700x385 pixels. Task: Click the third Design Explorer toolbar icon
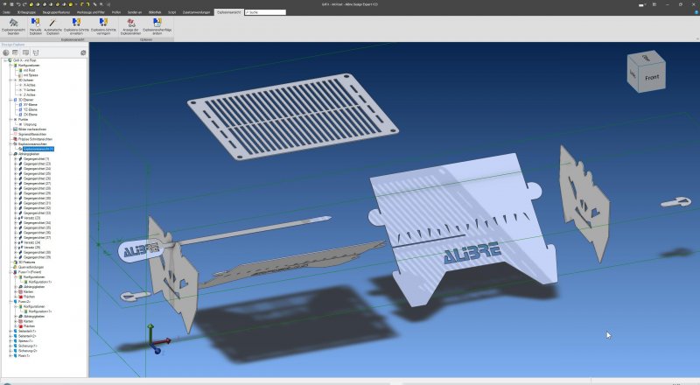tap(26, 52)
